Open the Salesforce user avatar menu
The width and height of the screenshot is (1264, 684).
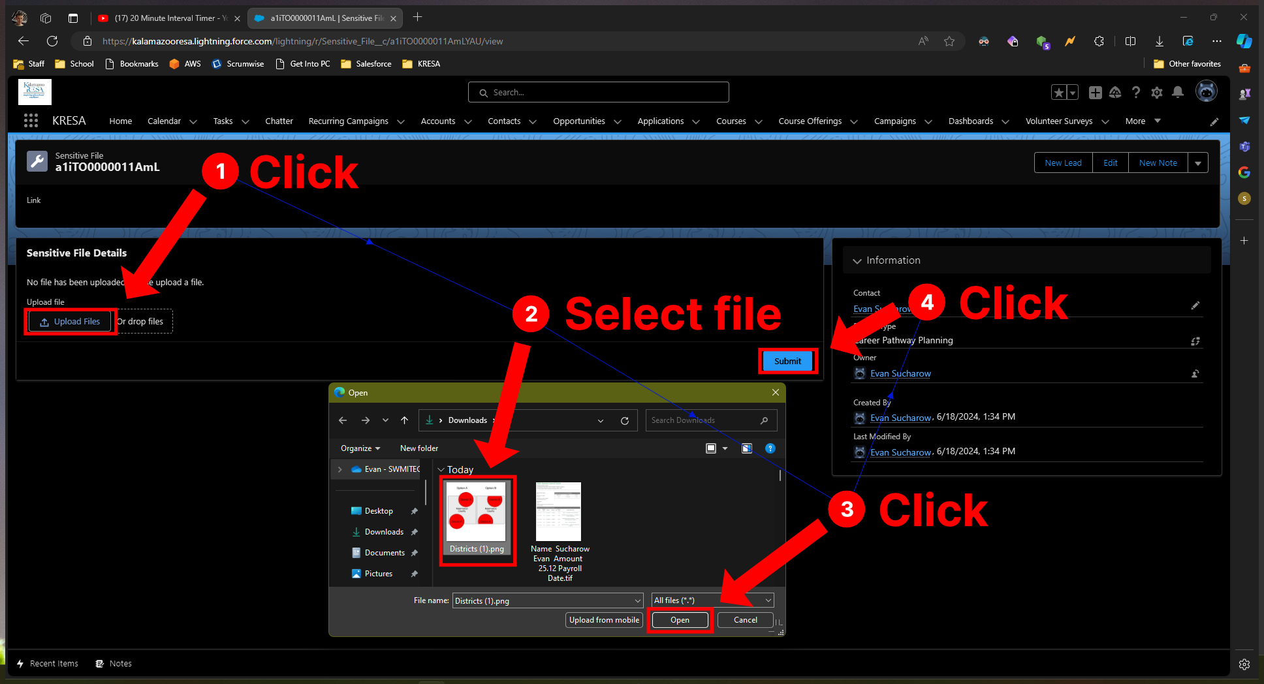(x=1207, y=92)
